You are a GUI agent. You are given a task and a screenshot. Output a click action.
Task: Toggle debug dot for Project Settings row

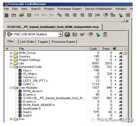pos(115,60)
